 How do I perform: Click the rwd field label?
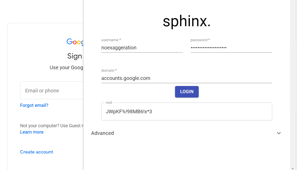tap(109, 102)
